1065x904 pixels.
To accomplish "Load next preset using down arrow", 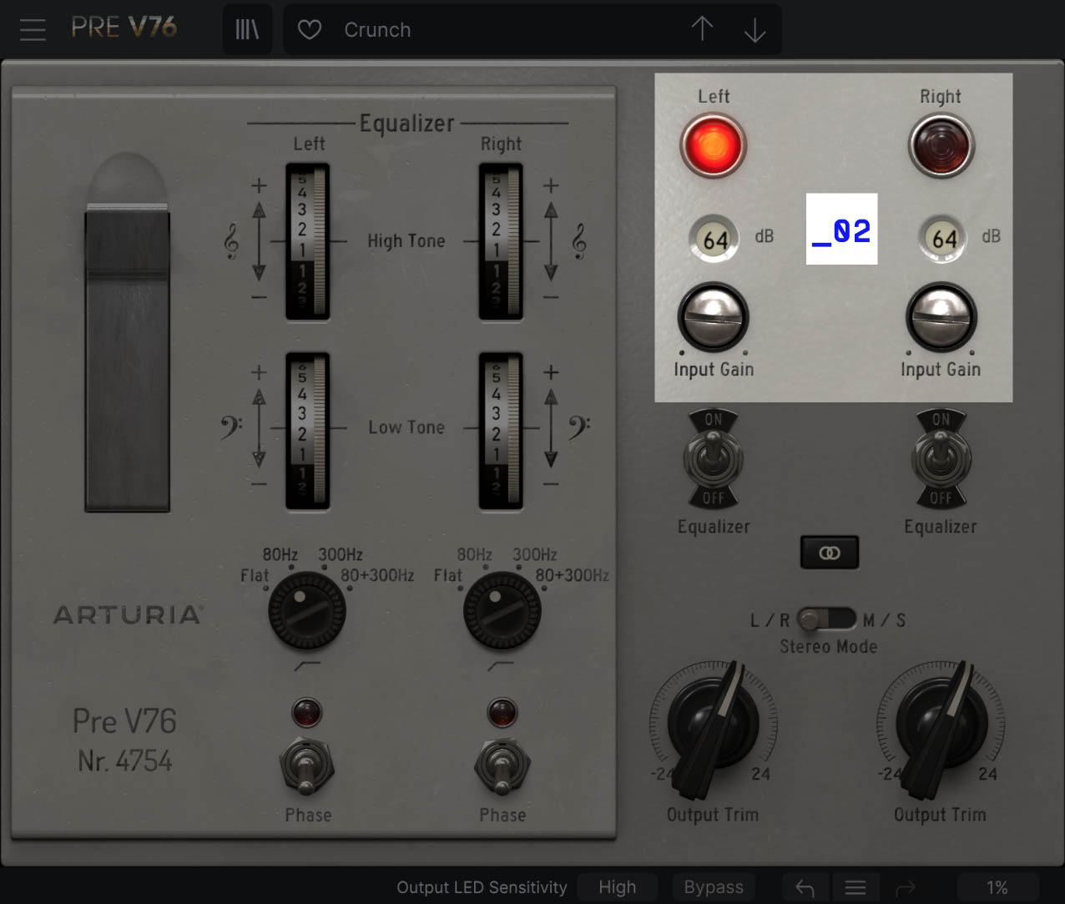I will coord(755,29).
